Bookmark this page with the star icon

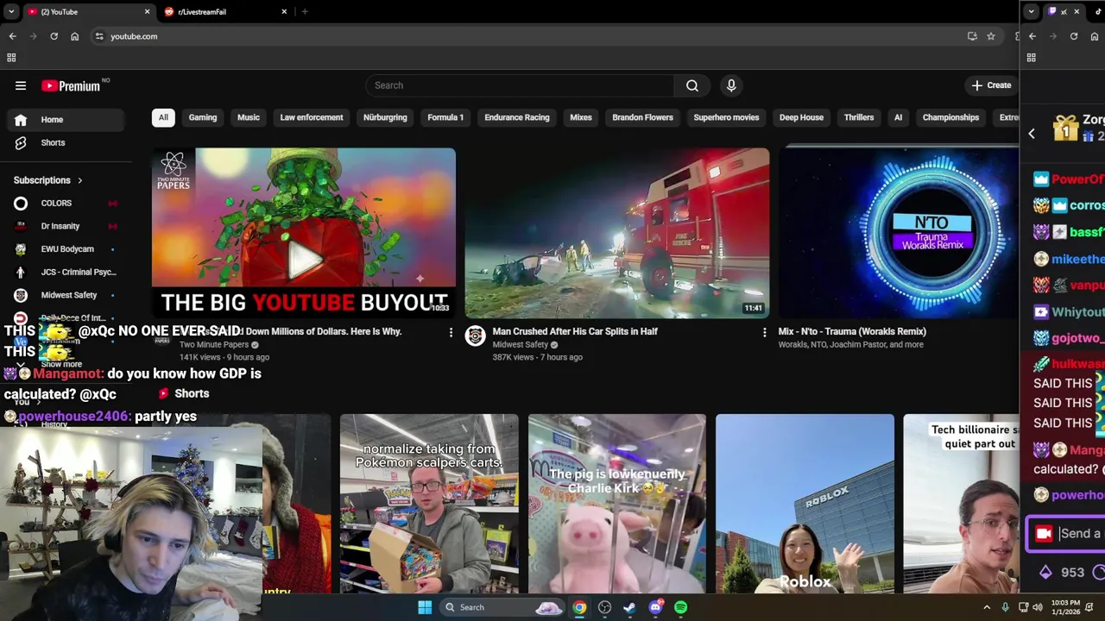991,36
